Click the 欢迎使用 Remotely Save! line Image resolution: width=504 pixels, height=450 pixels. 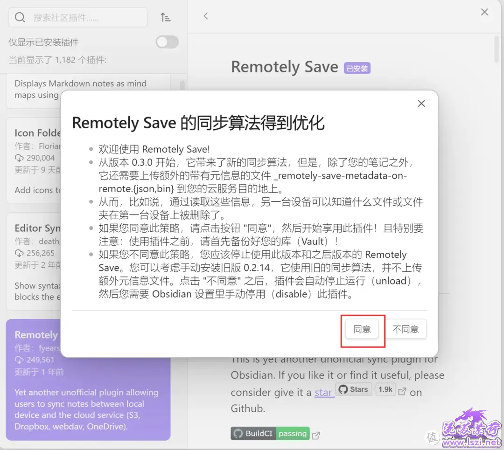tap(154, 149)
